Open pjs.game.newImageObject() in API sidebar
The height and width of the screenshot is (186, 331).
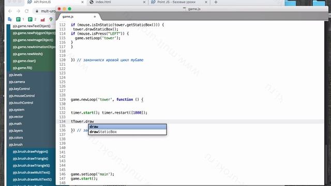(x=33, y=40)
